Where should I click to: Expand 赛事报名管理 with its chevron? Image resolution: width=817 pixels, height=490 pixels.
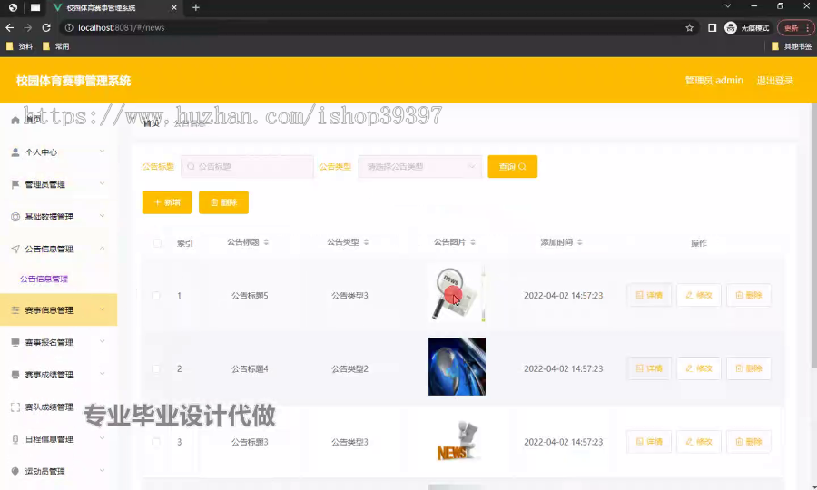pyautogui.click(x=102, y=341)
